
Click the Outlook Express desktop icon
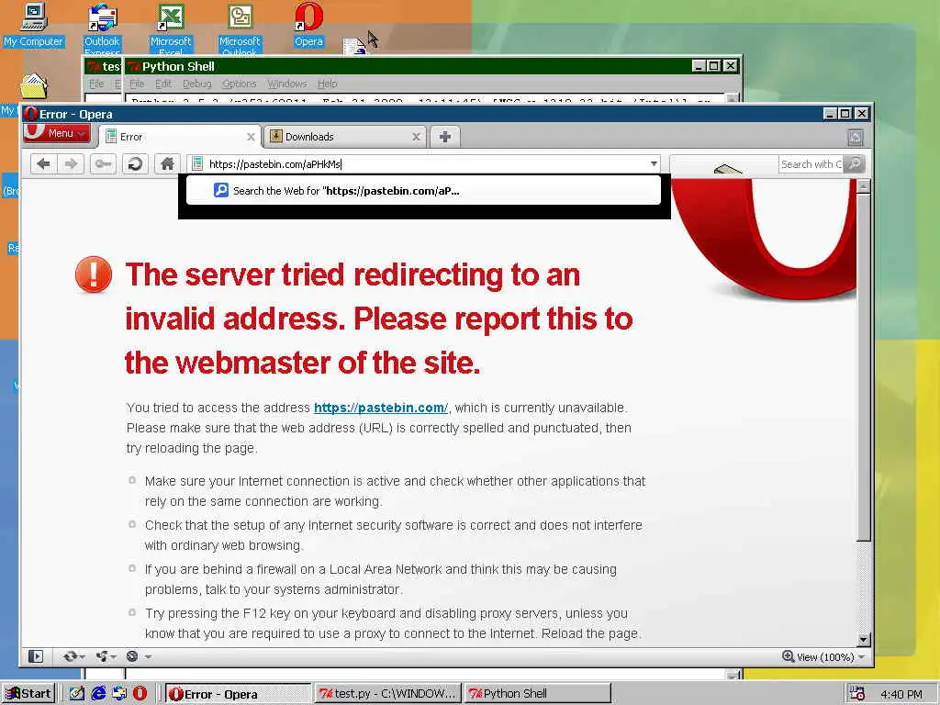click(102, 28)
